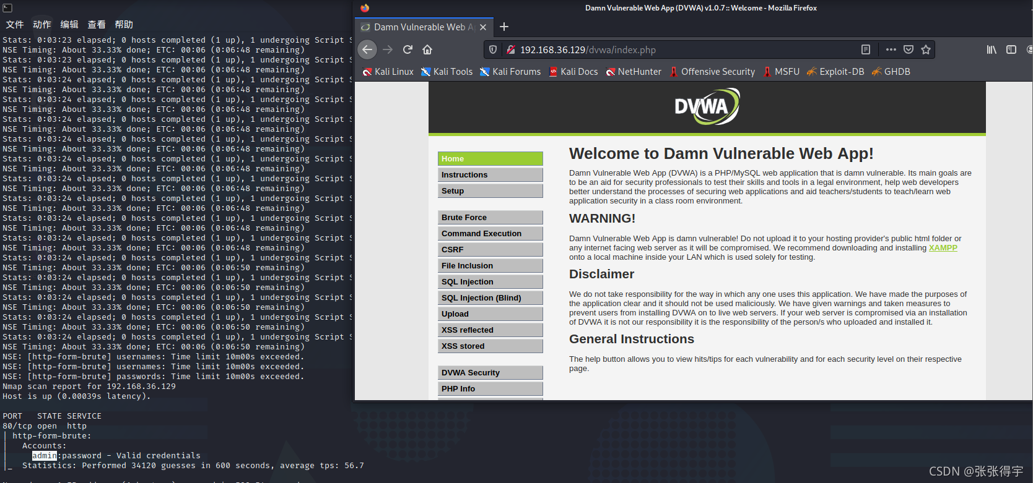This screenshot has width=1033, height=483.
Task: Open MSFU bookmark
Action: pyautogui.click(x=782, y=72)
